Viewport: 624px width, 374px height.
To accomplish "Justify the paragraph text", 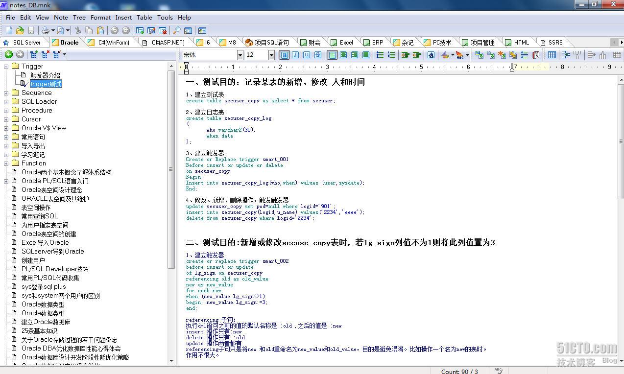I will (x=366, y=55).
